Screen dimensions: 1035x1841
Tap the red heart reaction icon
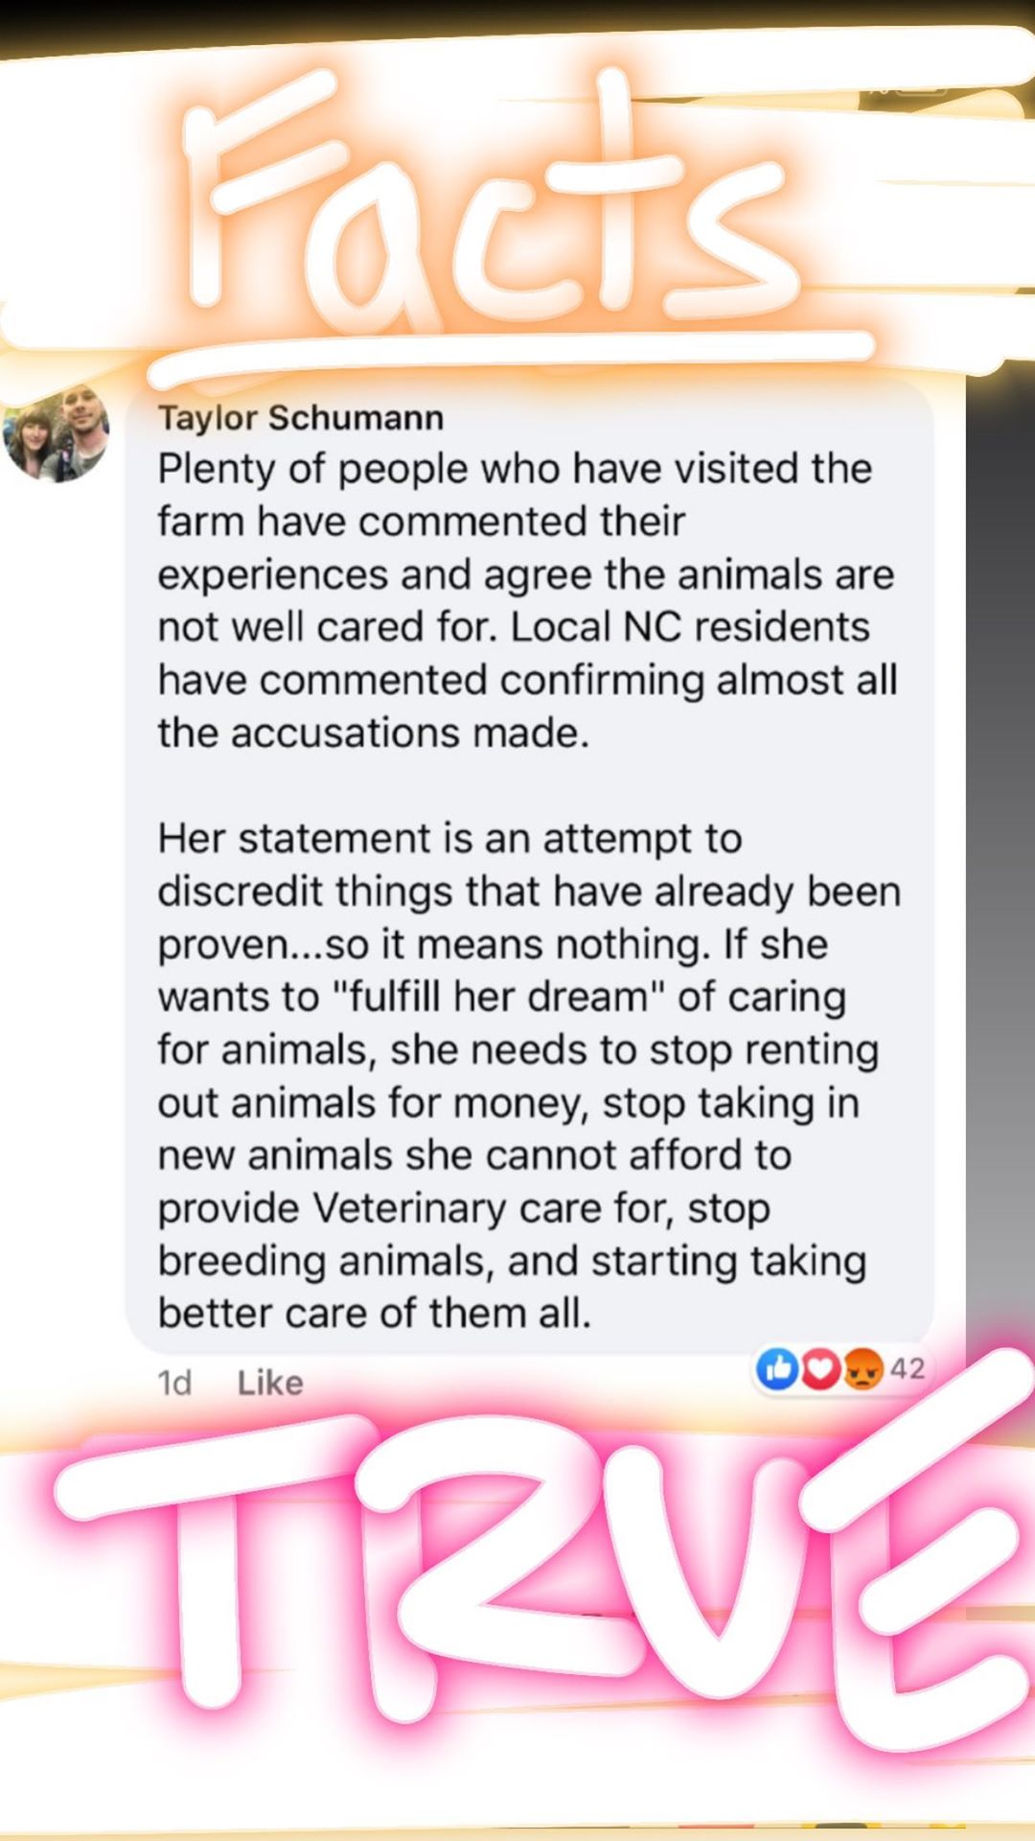[820, 1368]
